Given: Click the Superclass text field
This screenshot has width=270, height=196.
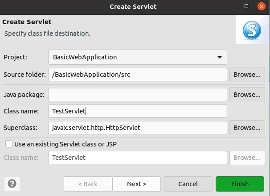Looking at the screenshot, I should pyautogui.click(x=137, y=128).
